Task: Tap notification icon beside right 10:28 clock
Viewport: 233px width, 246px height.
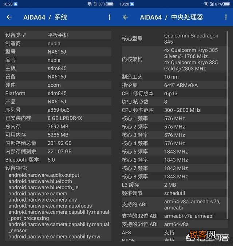Action: tap(132, 4)
